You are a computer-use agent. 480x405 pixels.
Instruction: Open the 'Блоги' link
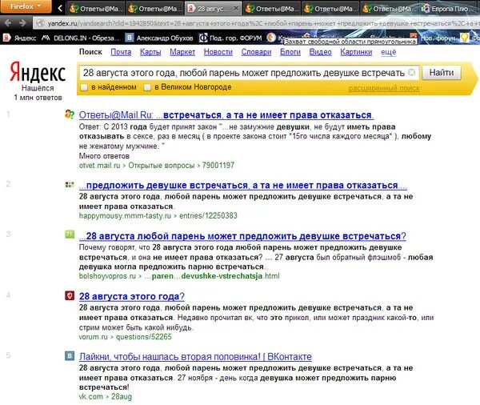[290, 52]
